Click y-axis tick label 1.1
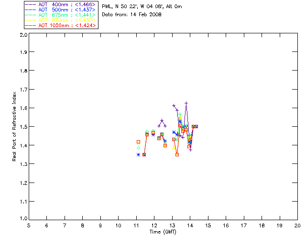 tap(23, 202)
